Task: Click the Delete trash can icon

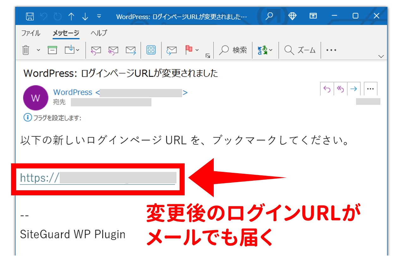Action: 26,50
